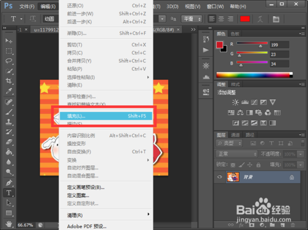Open the Create warped text option
308x230 pixels.
260,19
